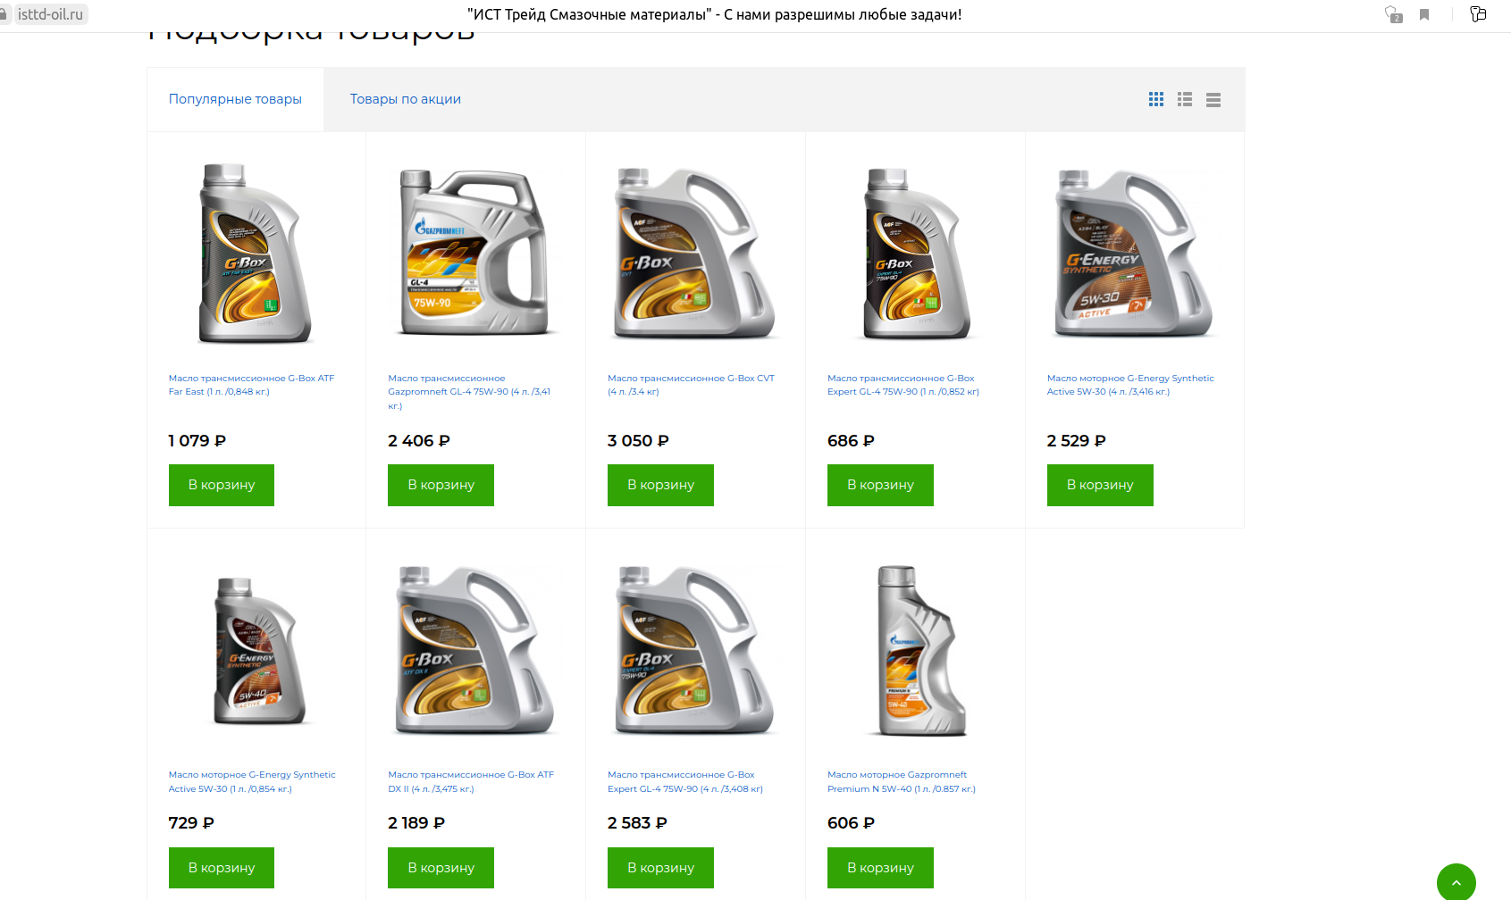Open Gazpromneft Premium N 5W-40 product link
This screenshot has height=900, width=1511.
tap(902, 781)
